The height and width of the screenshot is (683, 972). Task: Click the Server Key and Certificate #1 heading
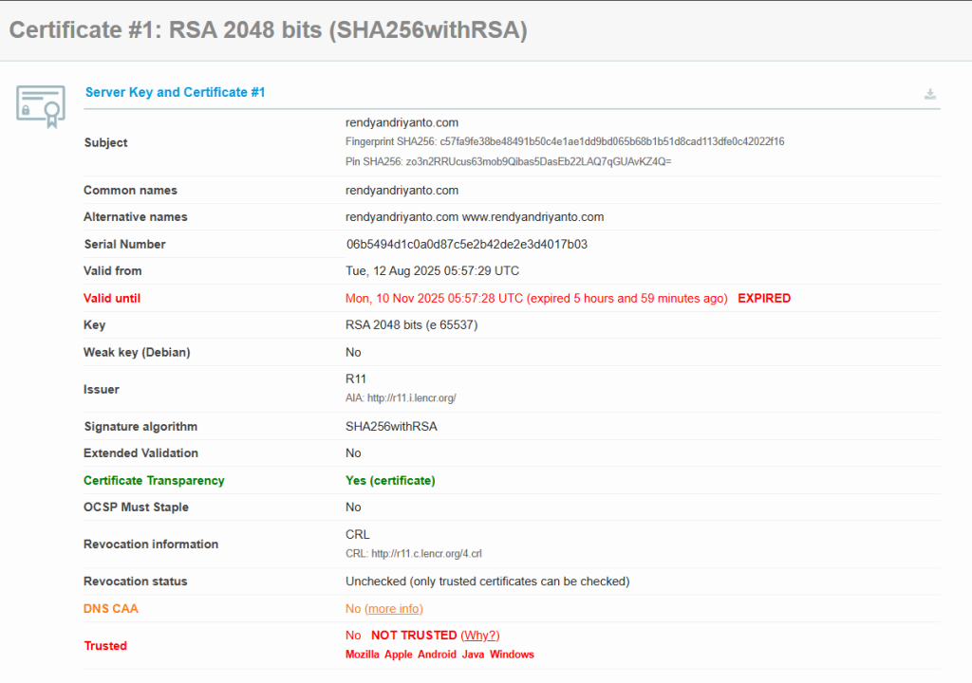[x=175, y=92]
